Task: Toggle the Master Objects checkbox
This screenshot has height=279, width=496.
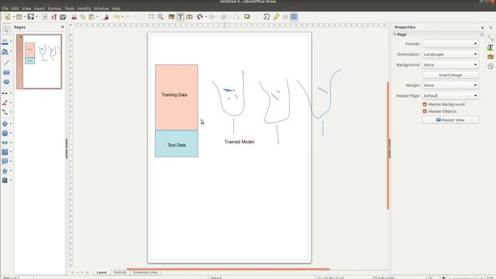Action: point(425,112)
